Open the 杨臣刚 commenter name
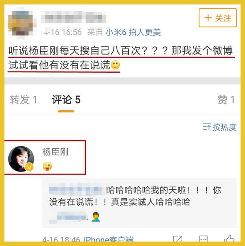Screen dimensions: 245x246 (55, 152)
